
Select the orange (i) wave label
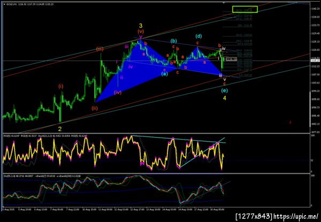click(61, 86)
